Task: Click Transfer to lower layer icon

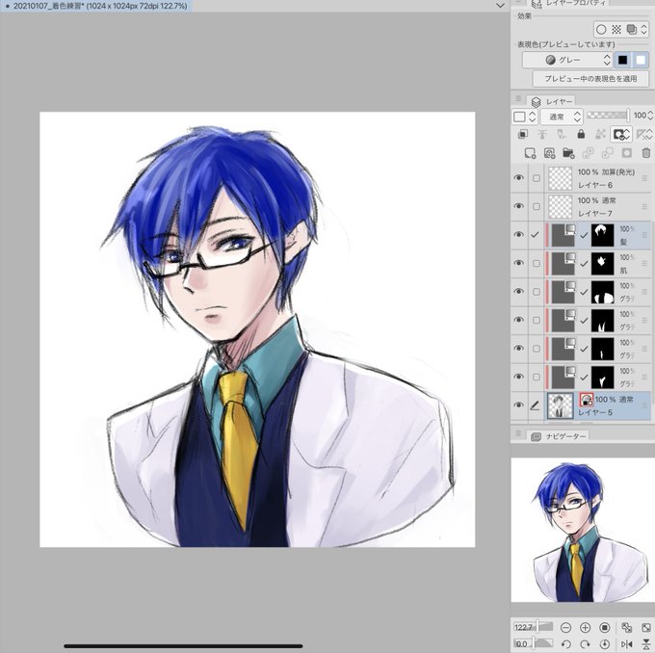Action: pos(588,153)
